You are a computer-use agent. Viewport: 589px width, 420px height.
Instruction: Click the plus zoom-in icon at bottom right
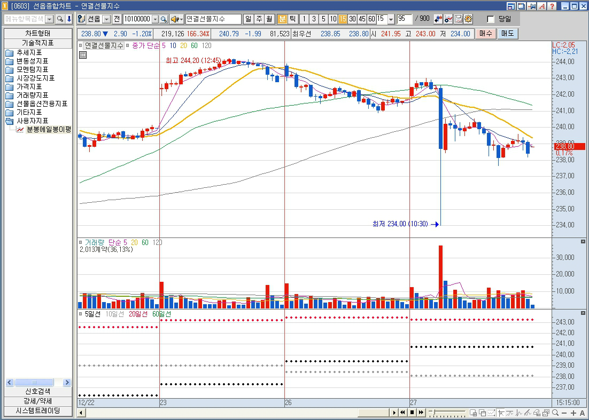(x=573, y=413)
